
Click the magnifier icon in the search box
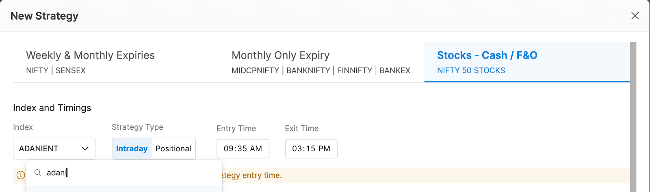38,172
